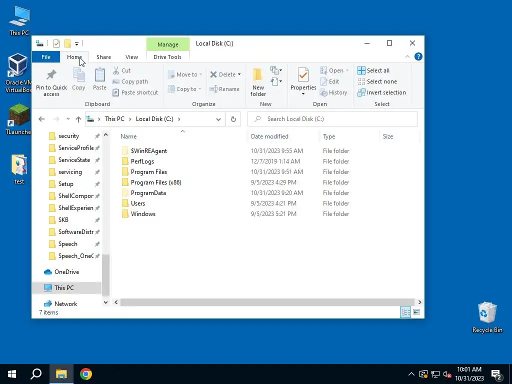Screen dimensions: 512x384
Task: Switch to Details view layout icon
Action: tap(405, 312)
